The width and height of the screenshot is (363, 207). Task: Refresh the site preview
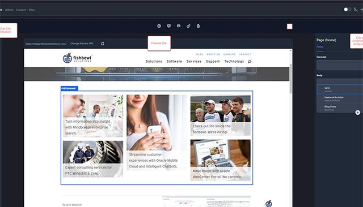[102, 44]
